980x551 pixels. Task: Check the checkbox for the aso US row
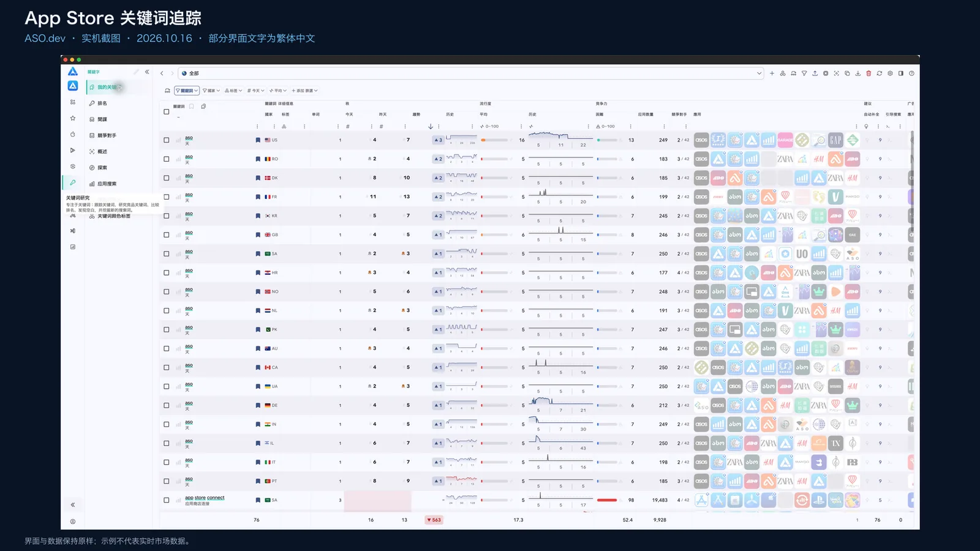point(166,140)
